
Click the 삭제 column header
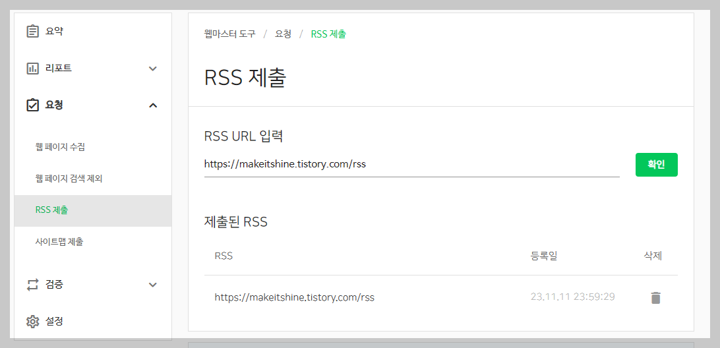(x=653, y=256)
